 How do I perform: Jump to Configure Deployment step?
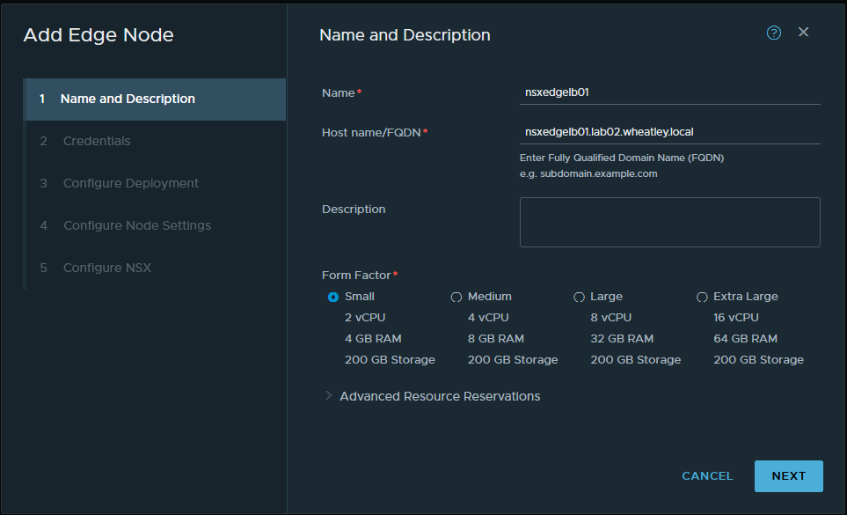131,183
